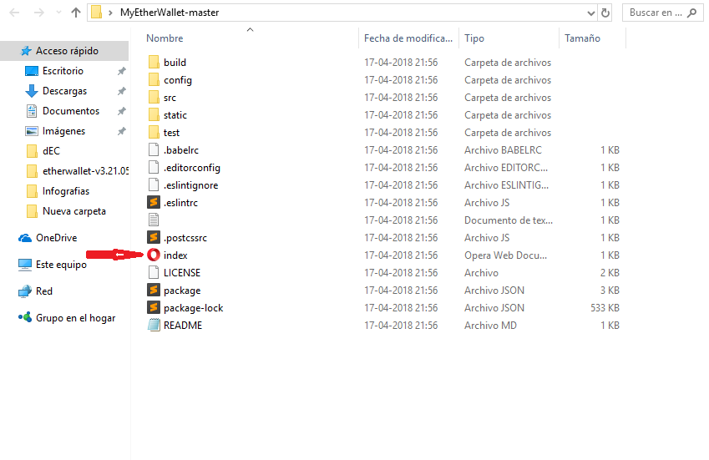This screenshot has width=709, height=460.
Task: Click the search magnifier icon
Action: click(691, 13)
